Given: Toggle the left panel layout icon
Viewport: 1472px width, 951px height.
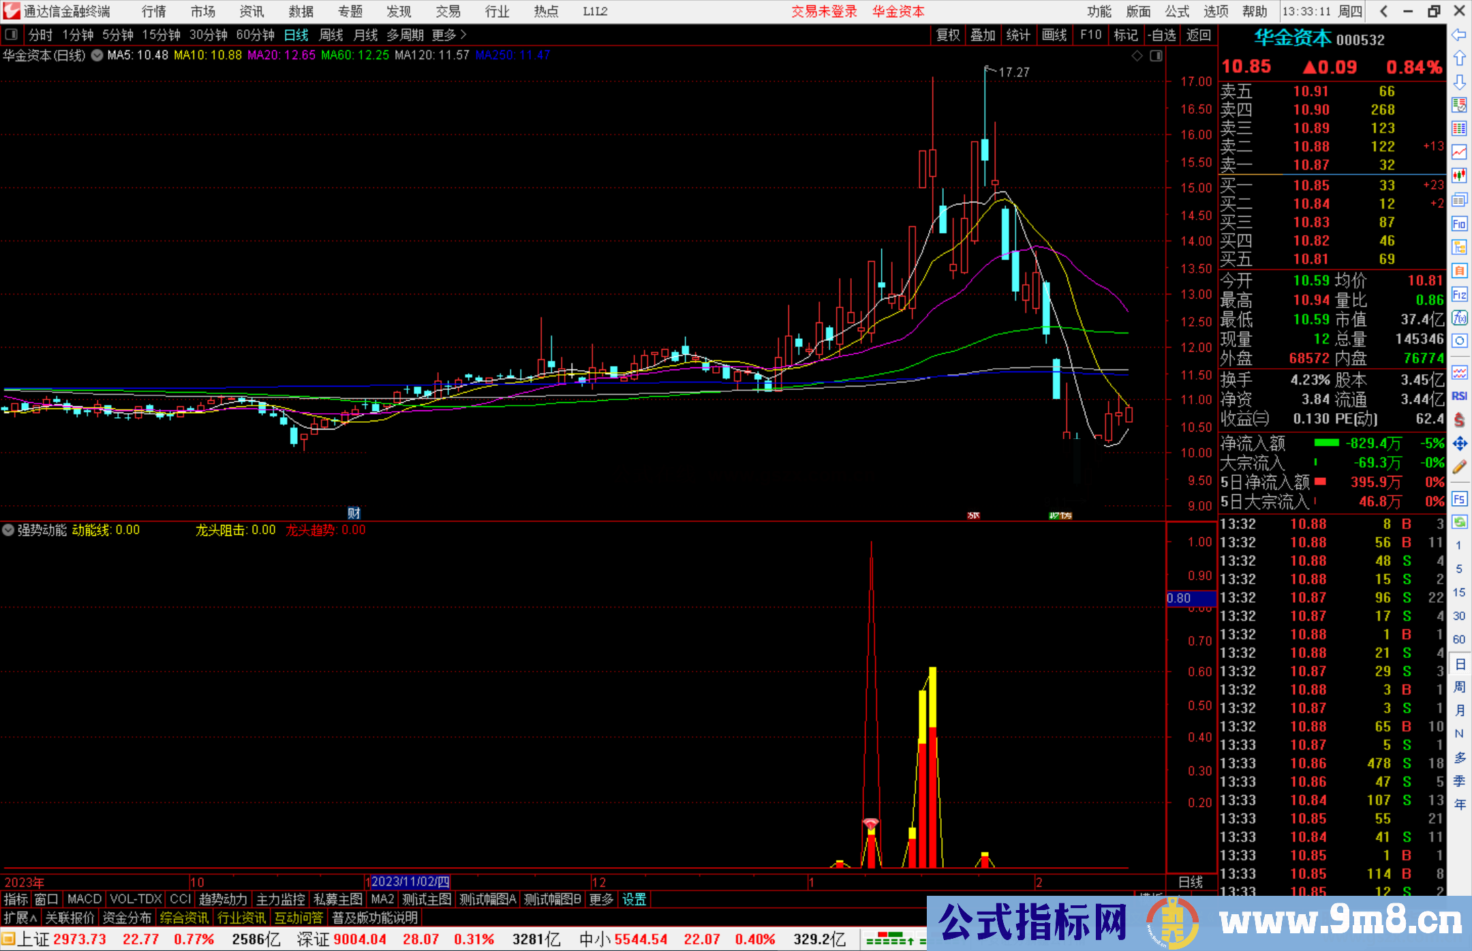Looking at the screenshot, I should point(11,34).
